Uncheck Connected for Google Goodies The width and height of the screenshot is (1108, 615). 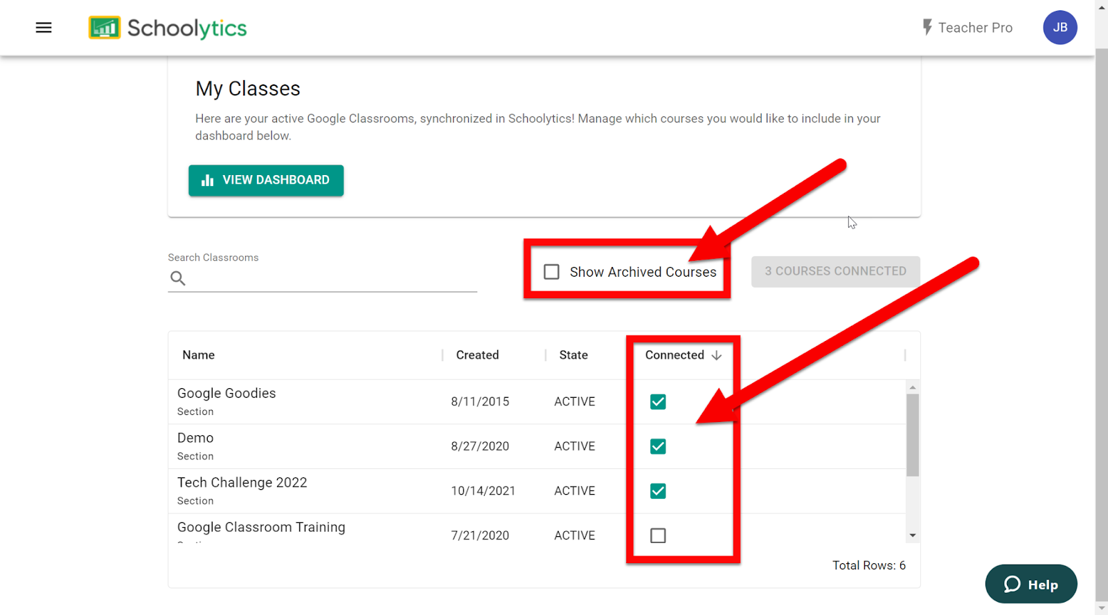[x=658, y=402]
